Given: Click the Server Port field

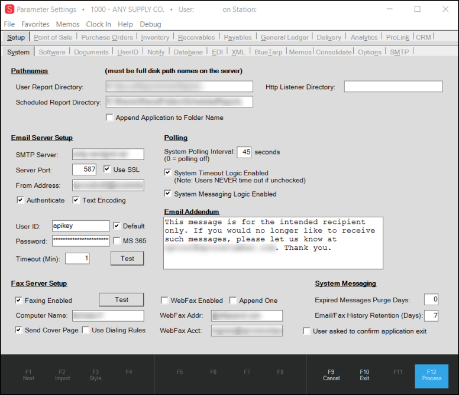Looking at the screenshot, I should [85, 169].
